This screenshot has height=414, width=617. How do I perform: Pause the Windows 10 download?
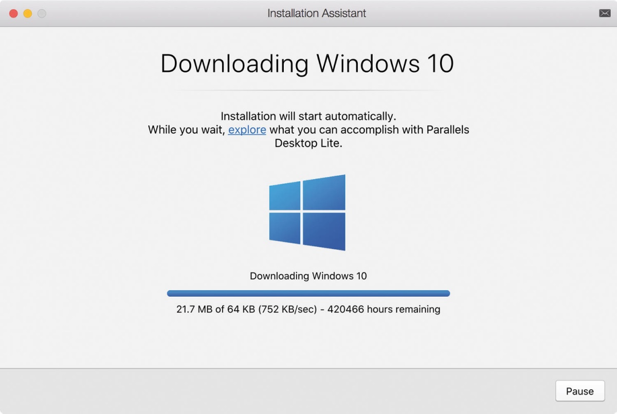click(580, 391)
